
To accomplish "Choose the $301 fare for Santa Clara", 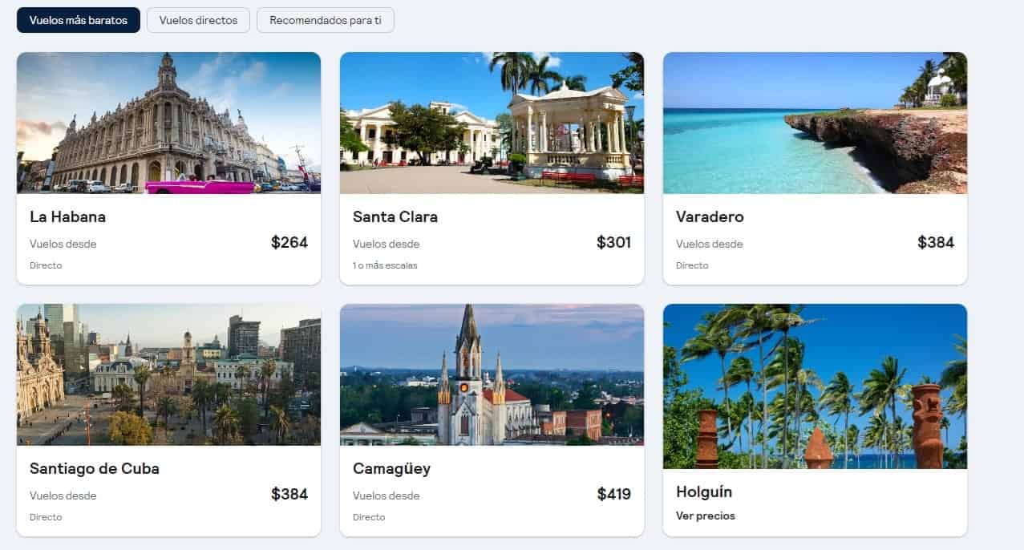I will 613,242.
